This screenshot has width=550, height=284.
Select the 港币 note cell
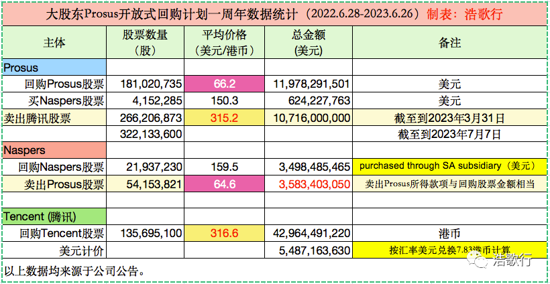click(x=449, y=233)
